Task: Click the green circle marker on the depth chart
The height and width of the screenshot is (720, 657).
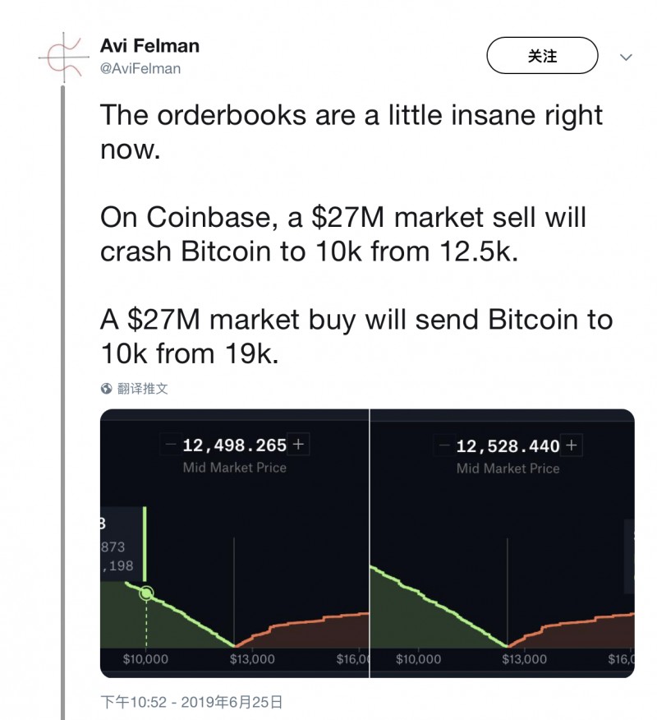Action: (x=147, y=592)
